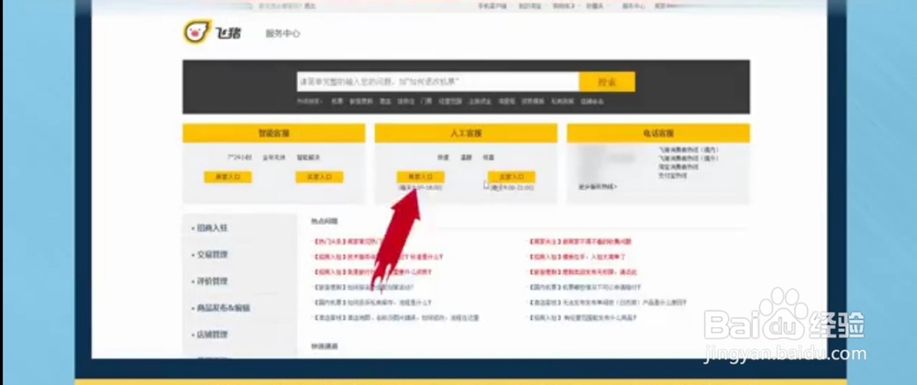Click the 退出 logout link

coord(310,5)
